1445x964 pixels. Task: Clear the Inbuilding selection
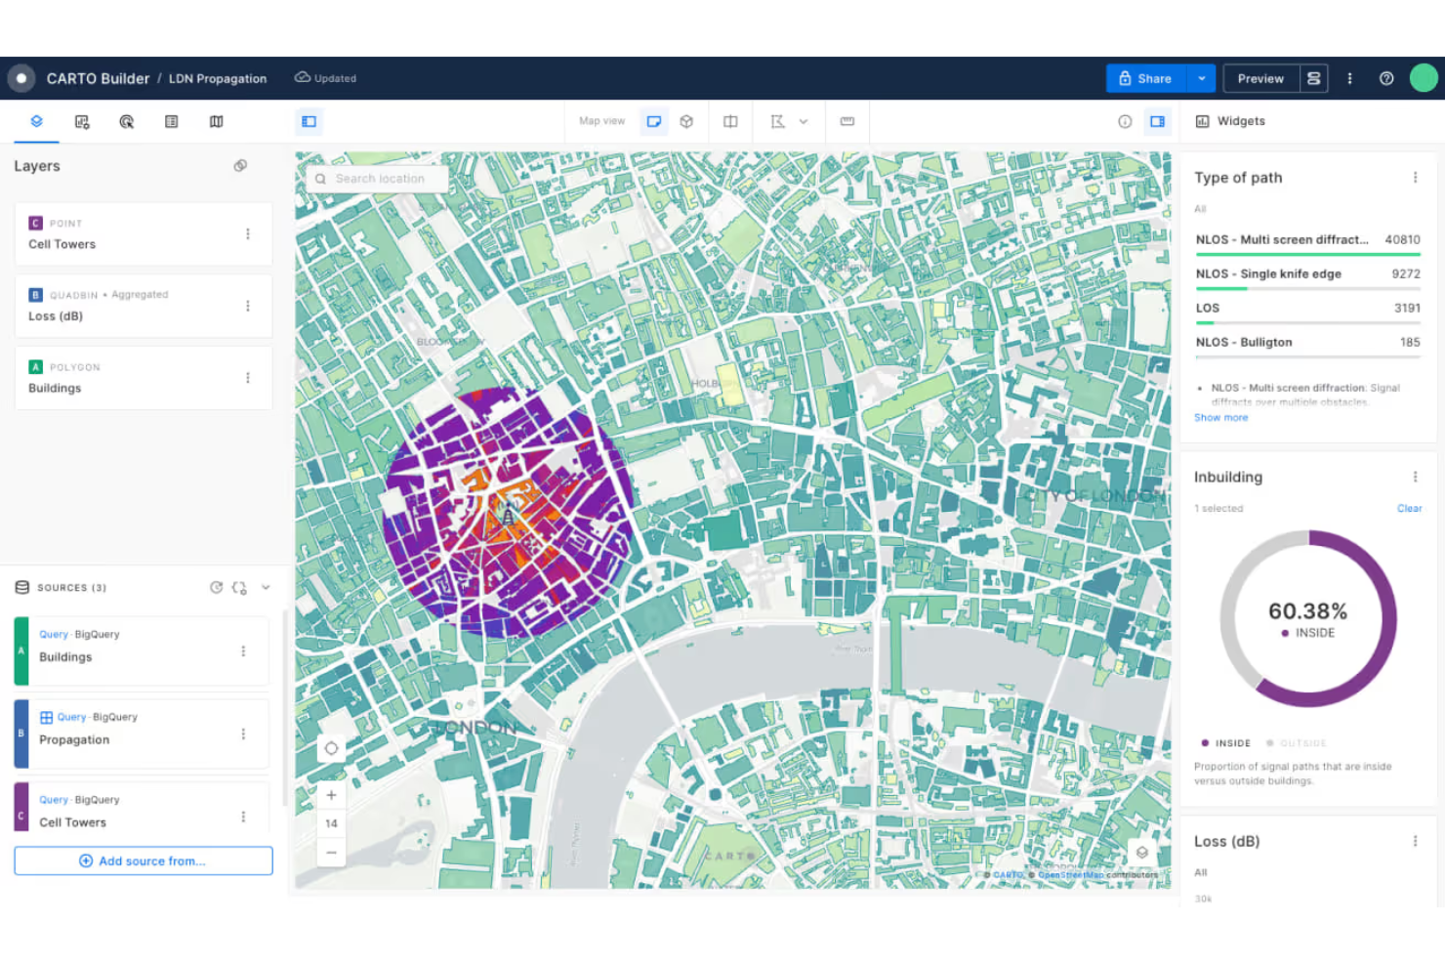[1409, 508]
